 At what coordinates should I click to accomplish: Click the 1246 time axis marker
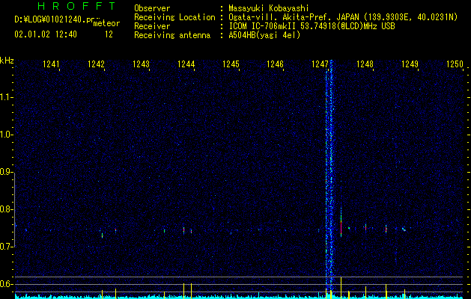pos(275,64)
